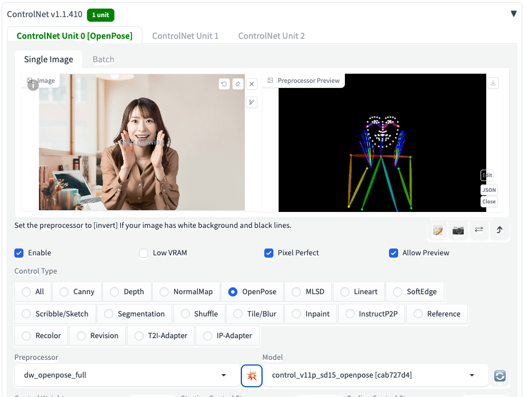This screenshot has height=397, width=524.
Task: Click the info icon on the Image label
Action: [33, 85]
